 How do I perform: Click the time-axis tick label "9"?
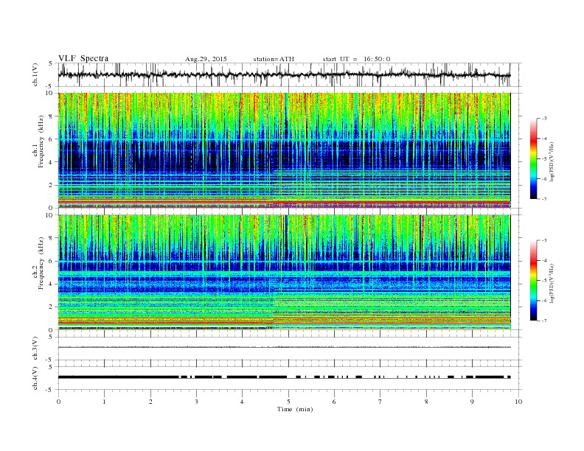[x=472, y=402]
